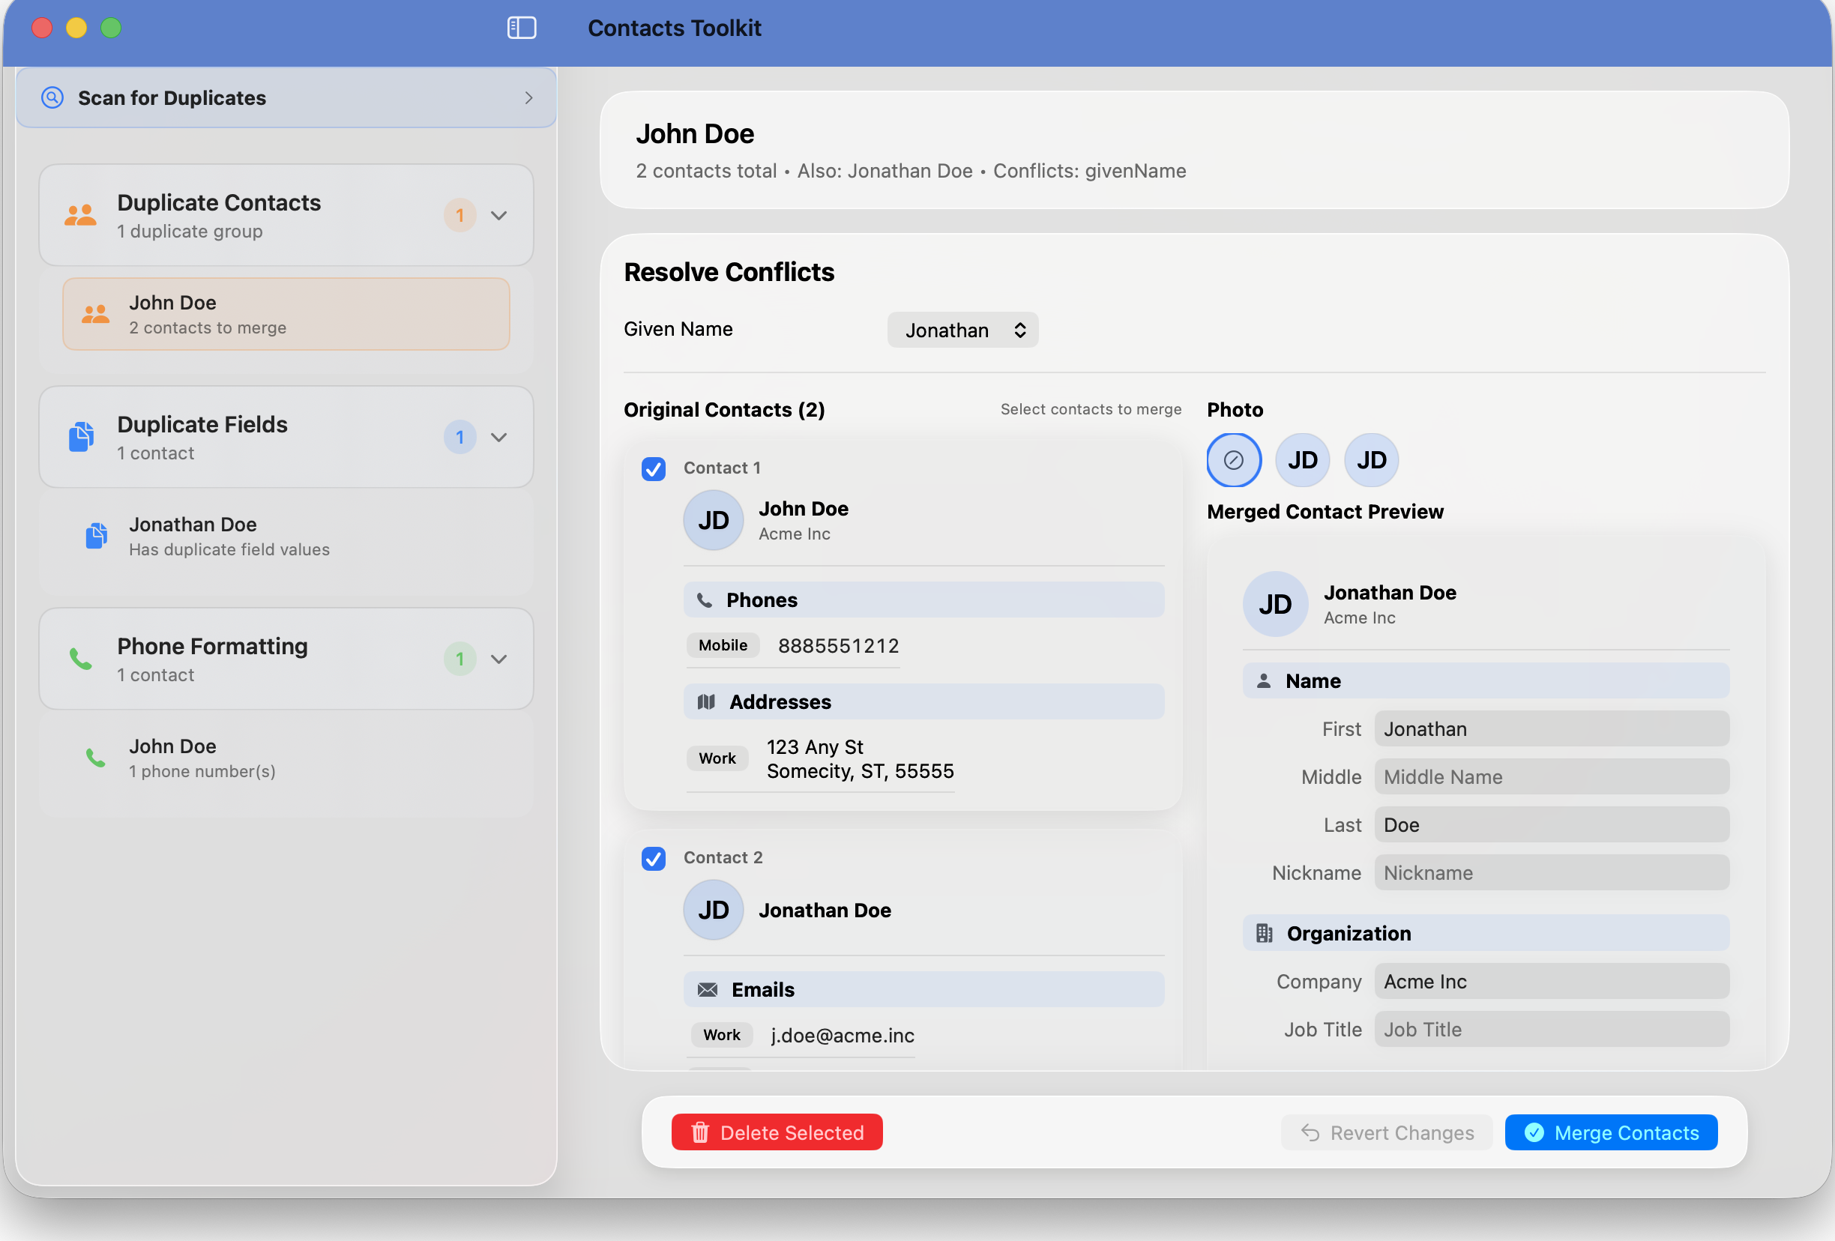Click the Addresses map icon in Contact 1
This screenshot has width=1835, height=1241.
[x=707, y=701]
